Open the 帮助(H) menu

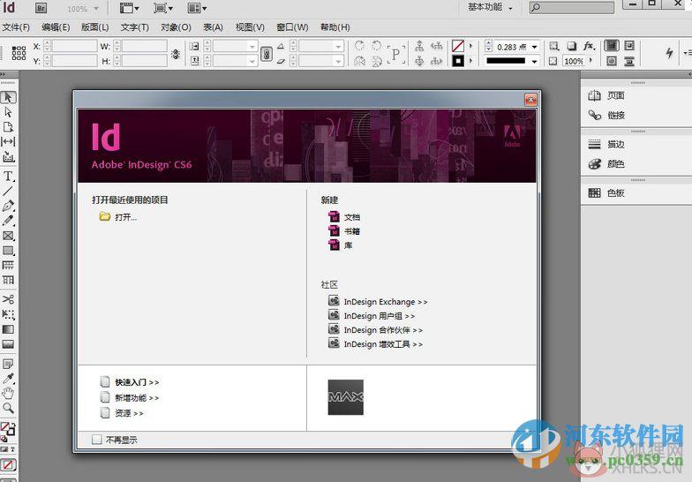point(335,27)
